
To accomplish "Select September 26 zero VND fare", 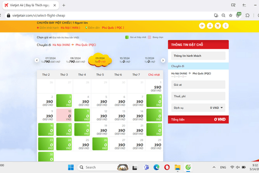I will 100,144.
